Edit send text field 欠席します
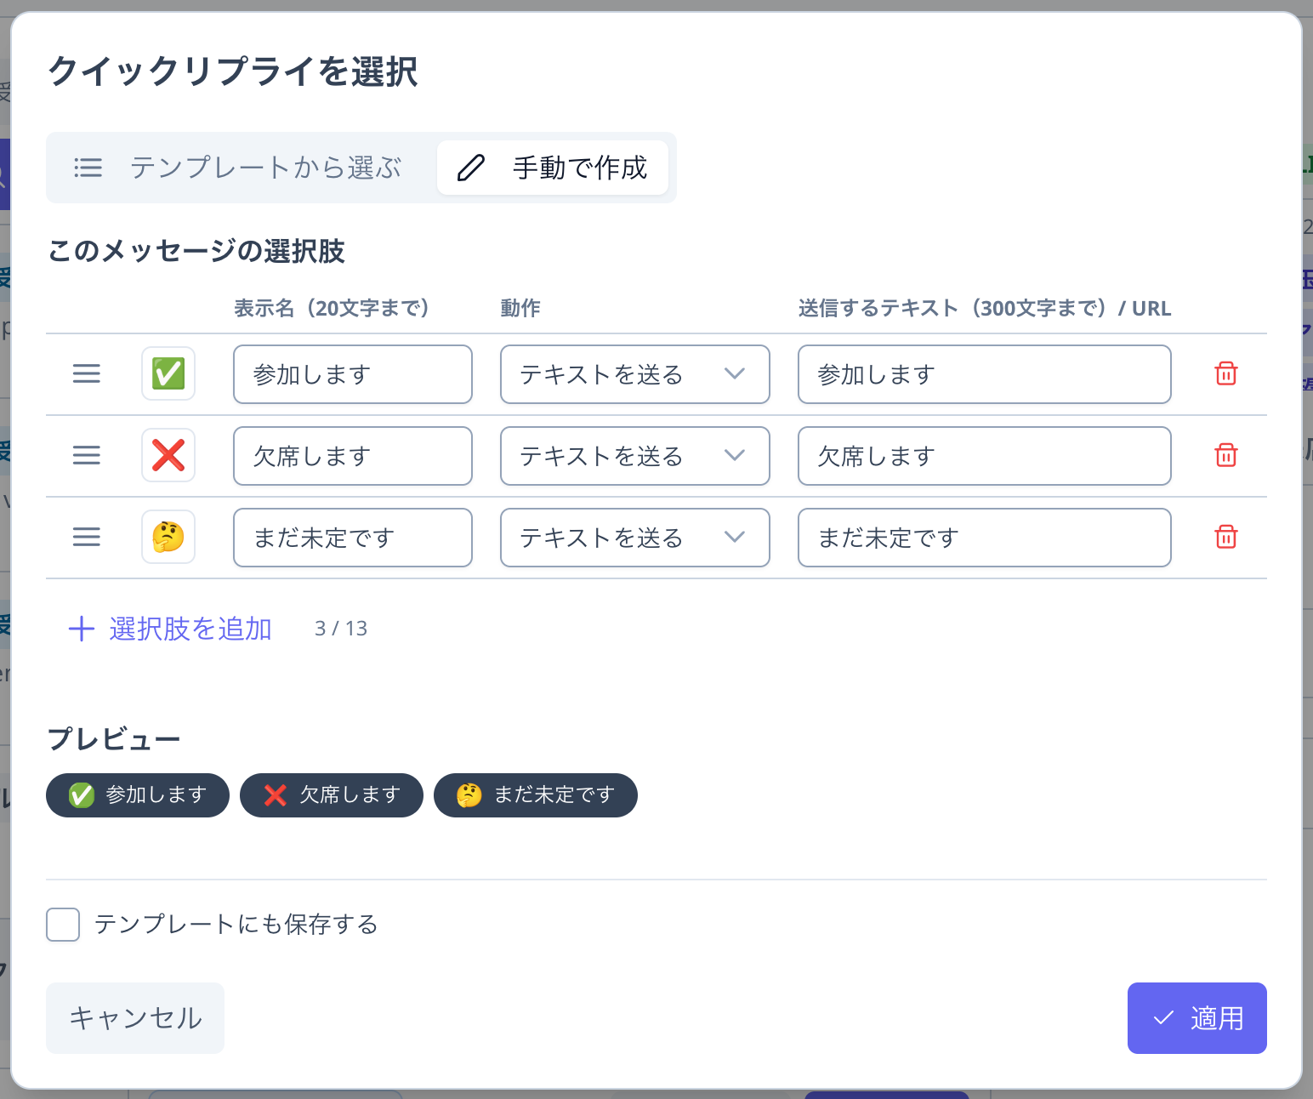 (985, 456)
